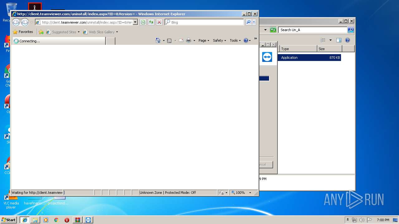
Task: Click the Internet Explorer Back arrow
Action: [16, 22]
